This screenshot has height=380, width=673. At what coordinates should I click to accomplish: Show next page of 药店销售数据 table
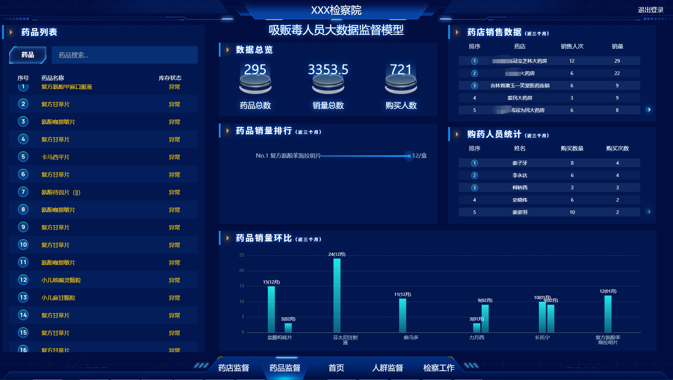tap(649, 110)
